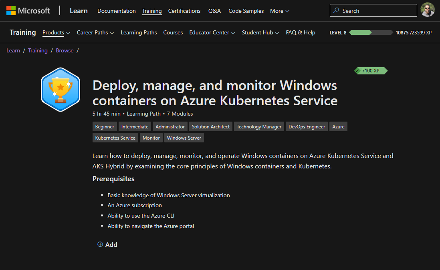This screenshot has height=270, width=440.
Task: Open the Documentation menu item
Action: coord(117,11)
